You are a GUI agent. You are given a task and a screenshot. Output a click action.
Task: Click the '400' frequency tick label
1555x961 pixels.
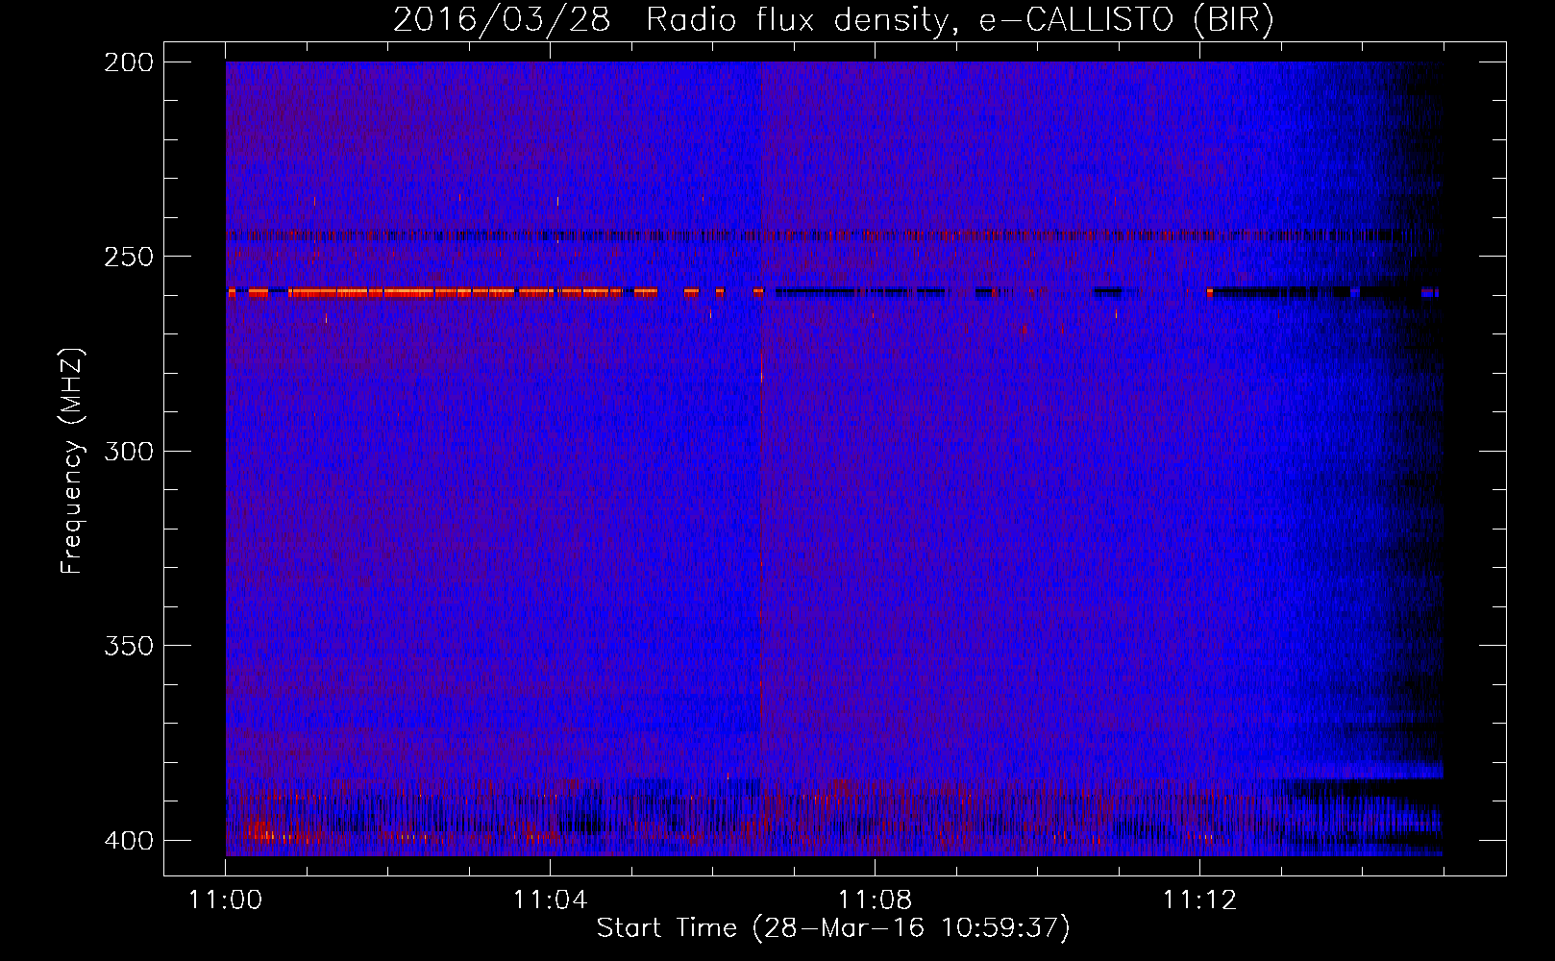[129, 840]
